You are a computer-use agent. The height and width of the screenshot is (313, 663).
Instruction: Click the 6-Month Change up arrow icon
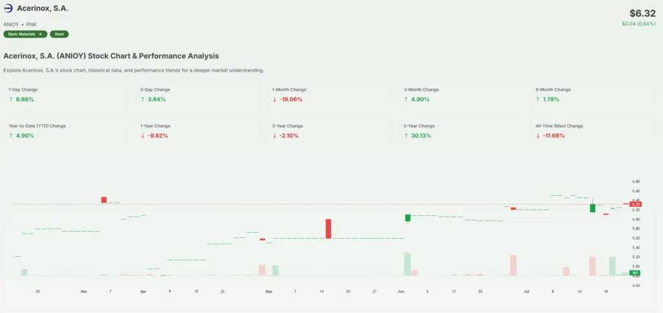pos(538,100)
